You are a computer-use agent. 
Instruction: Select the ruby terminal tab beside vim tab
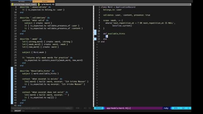pyautogui.click(x=21, y=1)
